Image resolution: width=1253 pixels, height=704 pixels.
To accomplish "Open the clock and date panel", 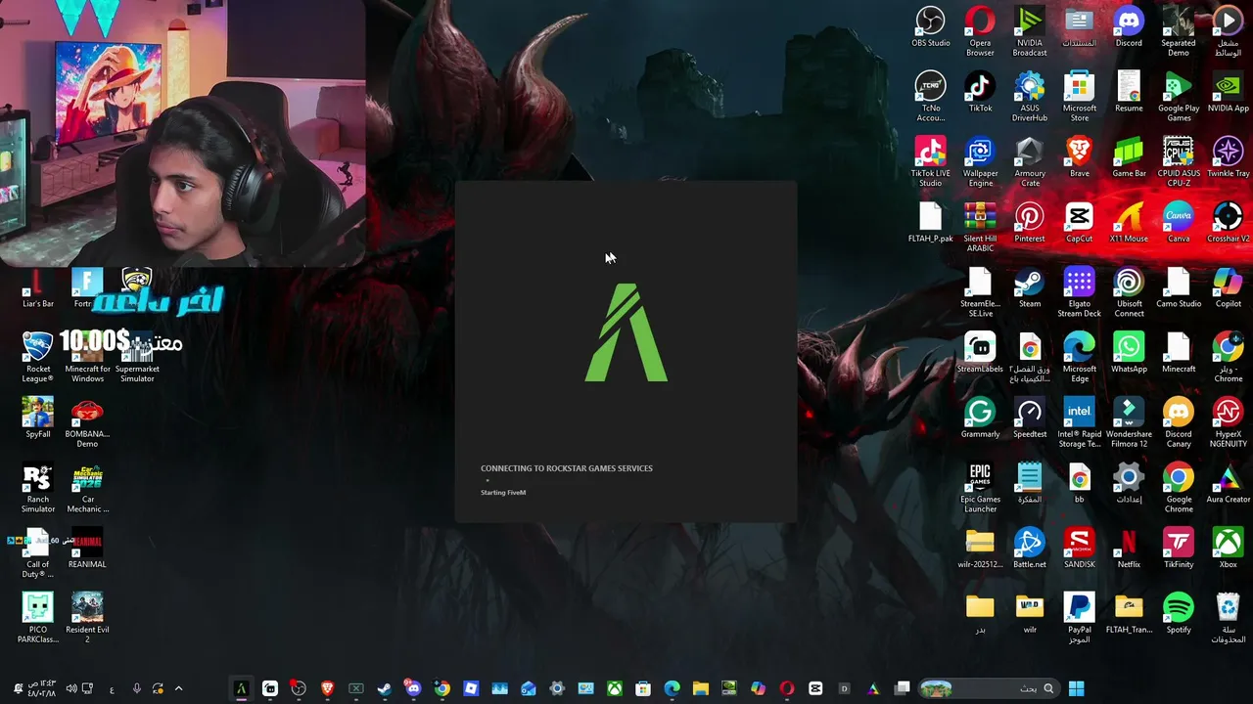I will (43, 688).
